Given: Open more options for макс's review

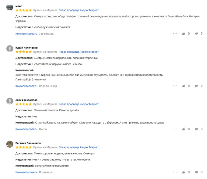Looking at the screenshot, I should coord(175,34).
